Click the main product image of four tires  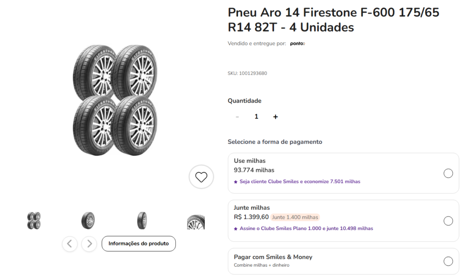click(x=115, y=100)
